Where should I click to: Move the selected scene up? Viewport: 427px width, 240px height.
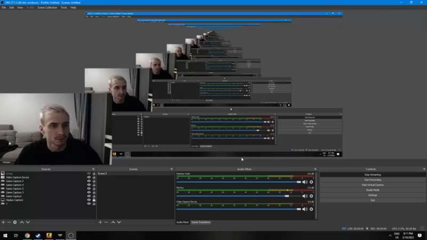[113, 222]
